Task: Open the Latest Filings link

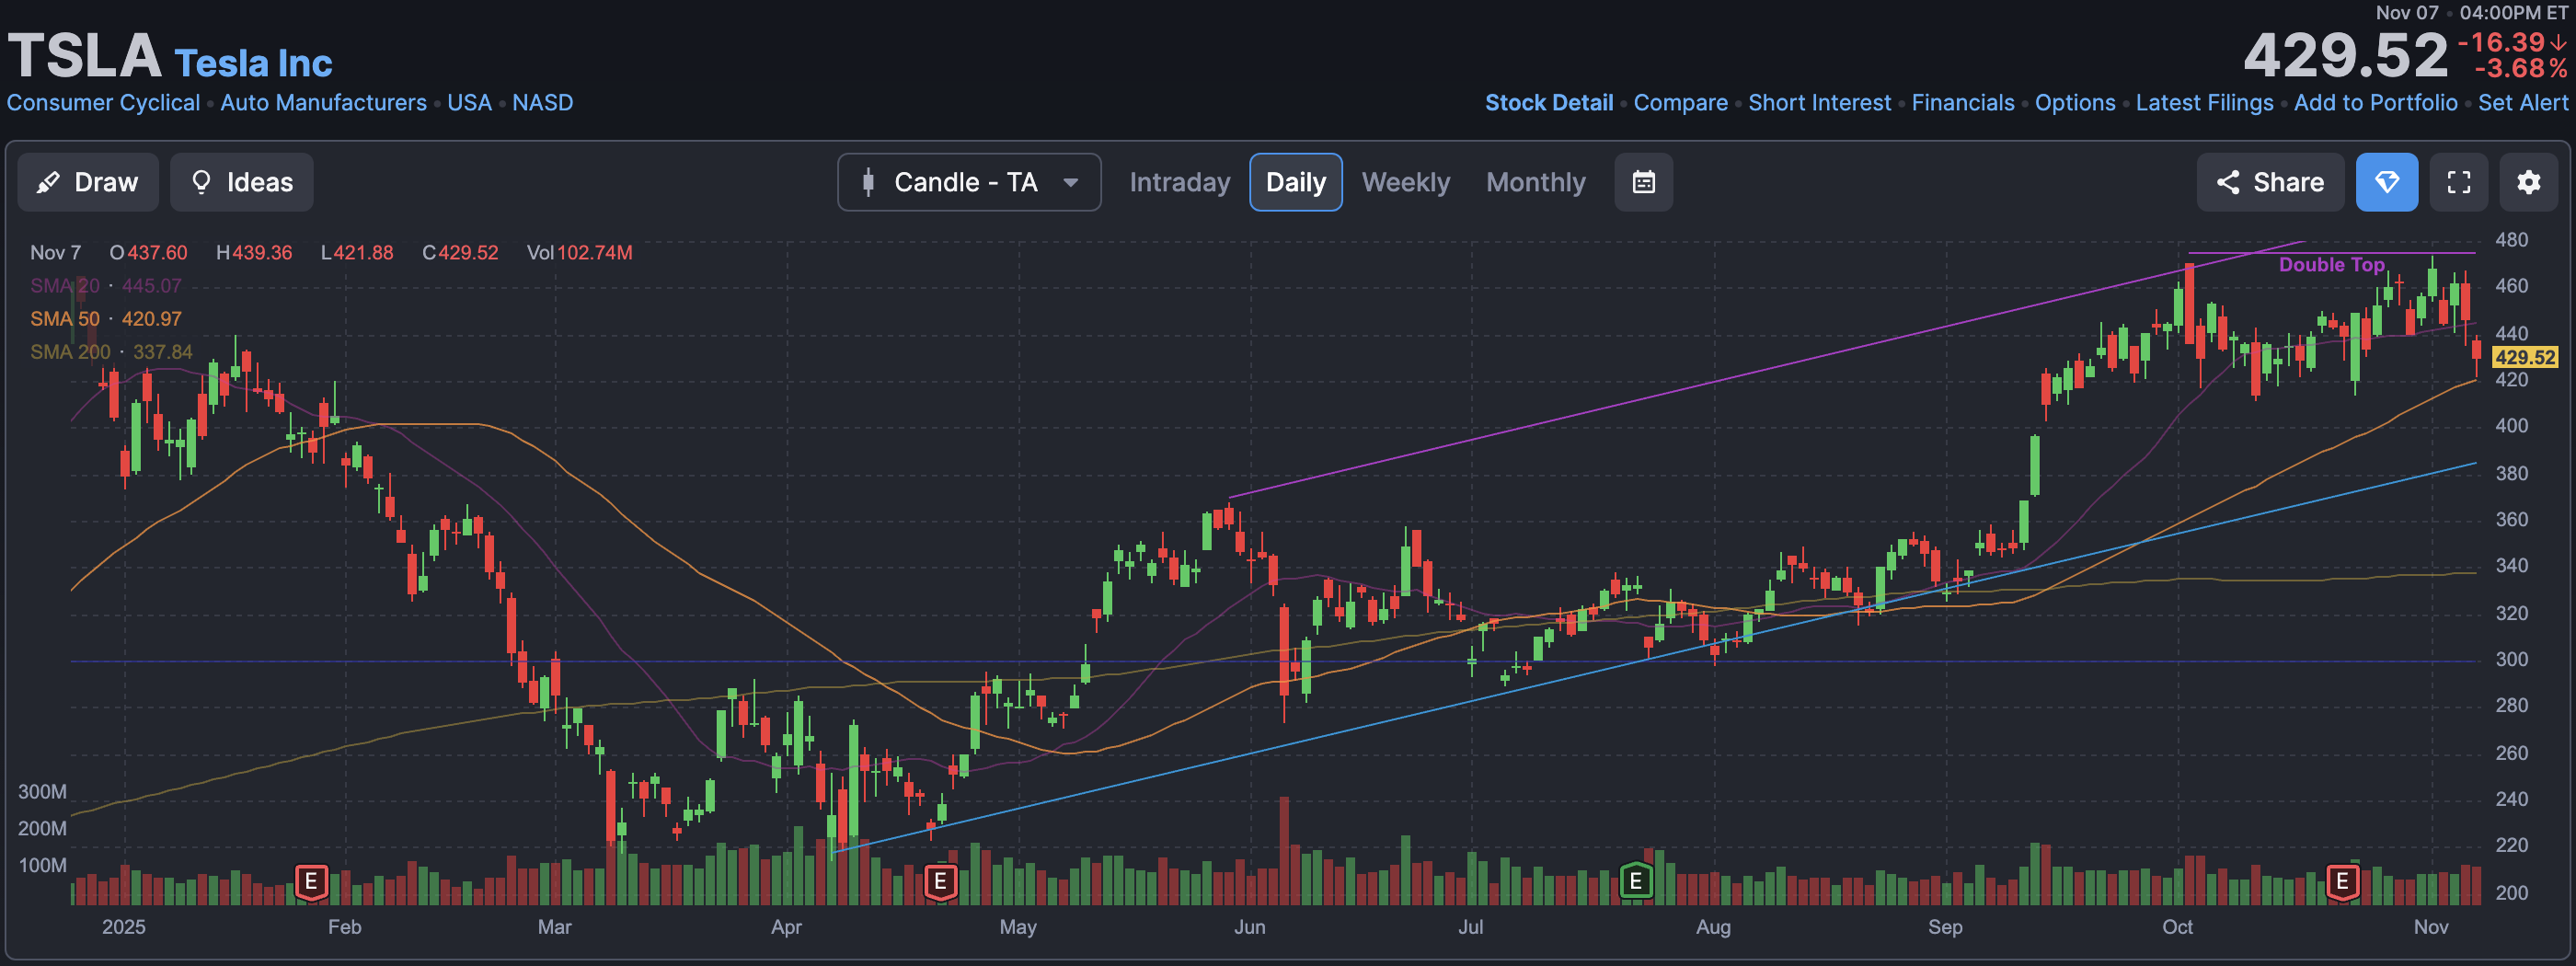Action: (2204, 103)
